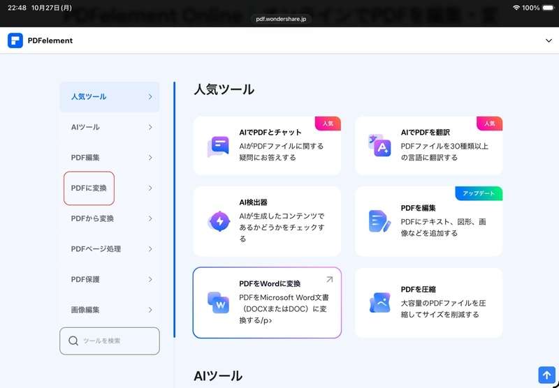Image resolution: width=559 pixels, height=388 pixels.
Task: Click the blue scroll-to-top arrow button
Action: pyautogui.click(x=546, y=375)
